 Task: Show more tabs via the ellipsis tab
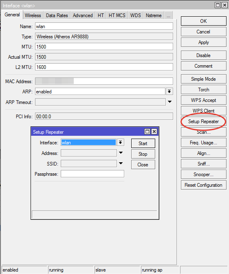click(x=168, y=15)
